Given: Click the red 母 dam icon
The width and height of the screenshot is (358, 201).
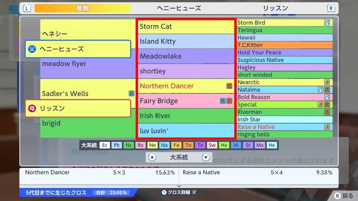Looking at the screenshot, I should (x=32, y=108).
